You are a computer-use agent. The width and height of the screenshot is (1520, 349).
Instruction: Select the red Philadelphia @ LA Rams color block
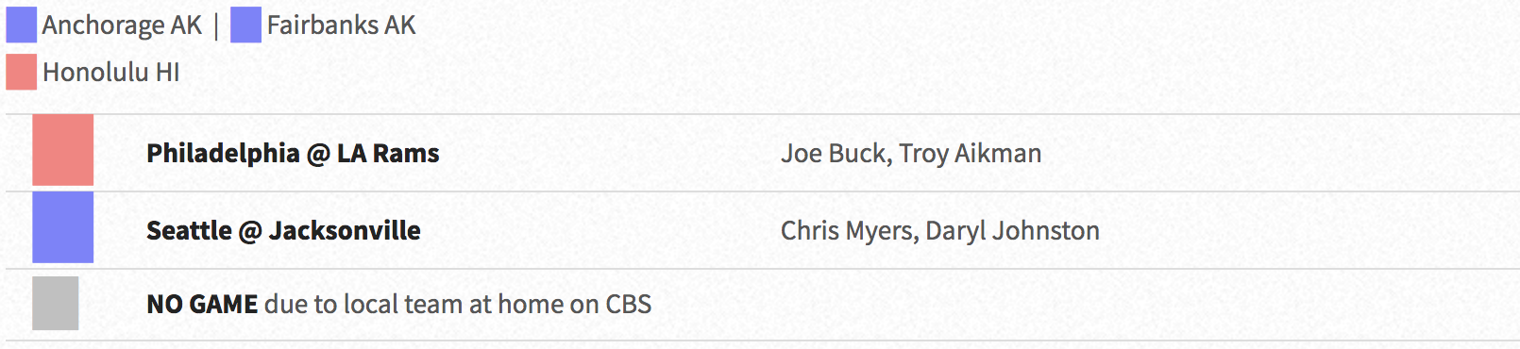pyautogui.click(x=63, y=150)
